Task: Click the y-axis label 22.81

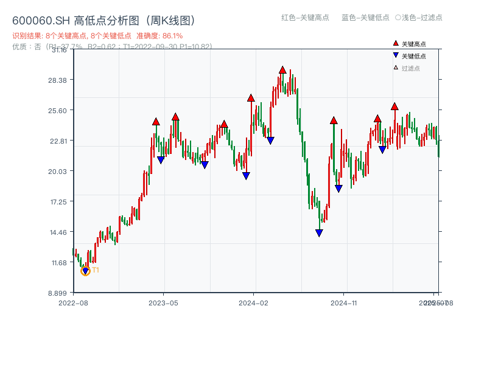Action: tap(58, 141)
